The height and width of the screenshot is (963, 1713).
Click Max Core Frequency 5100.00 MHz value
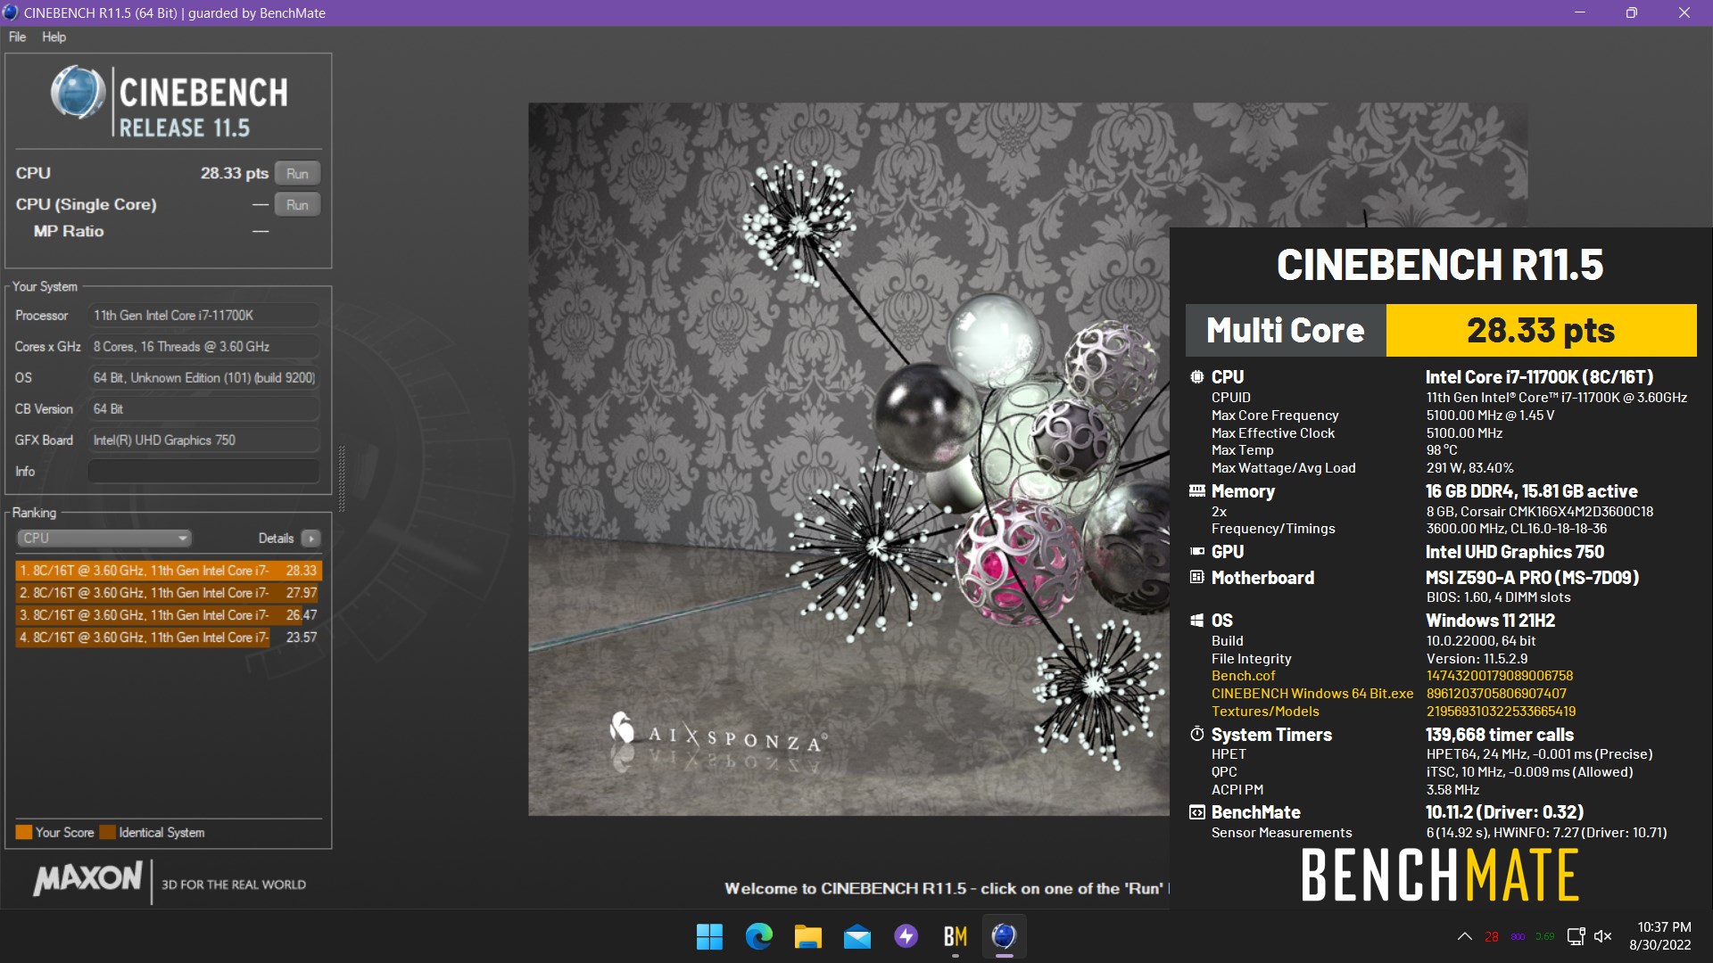(x=1490, y=416)
